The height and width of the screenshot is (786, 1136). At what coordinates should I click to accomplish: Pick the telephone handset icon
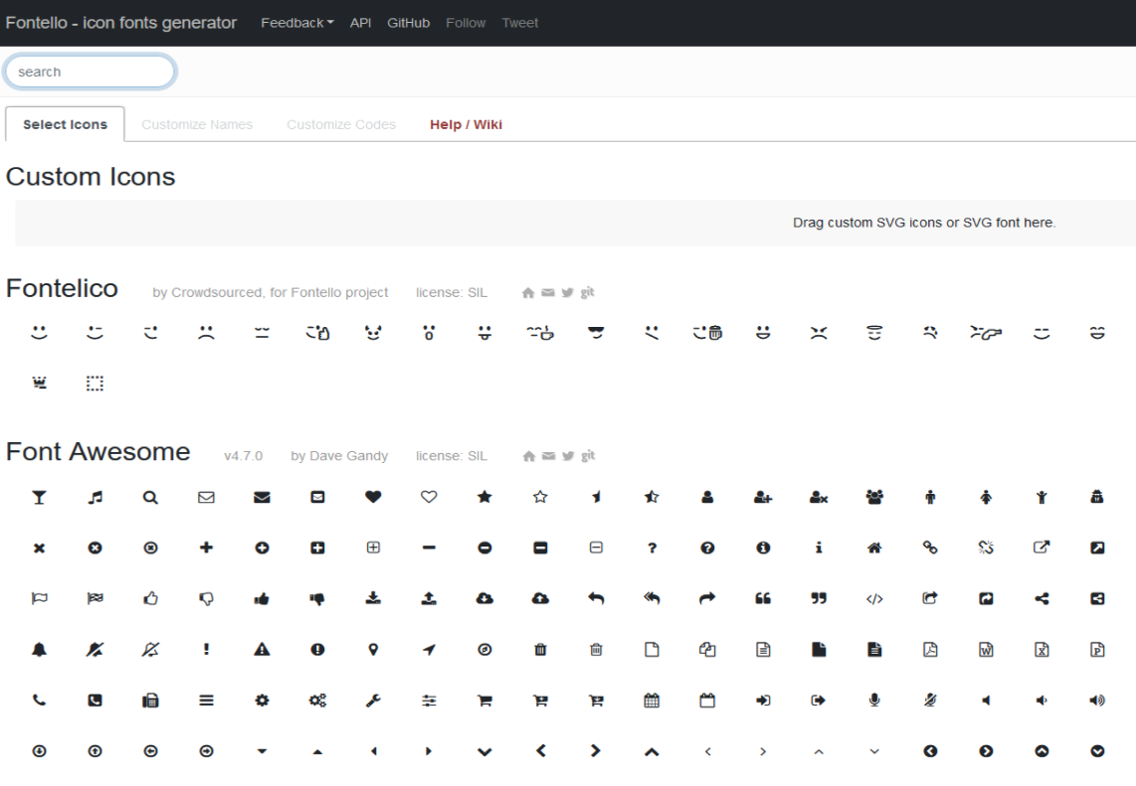39,700
